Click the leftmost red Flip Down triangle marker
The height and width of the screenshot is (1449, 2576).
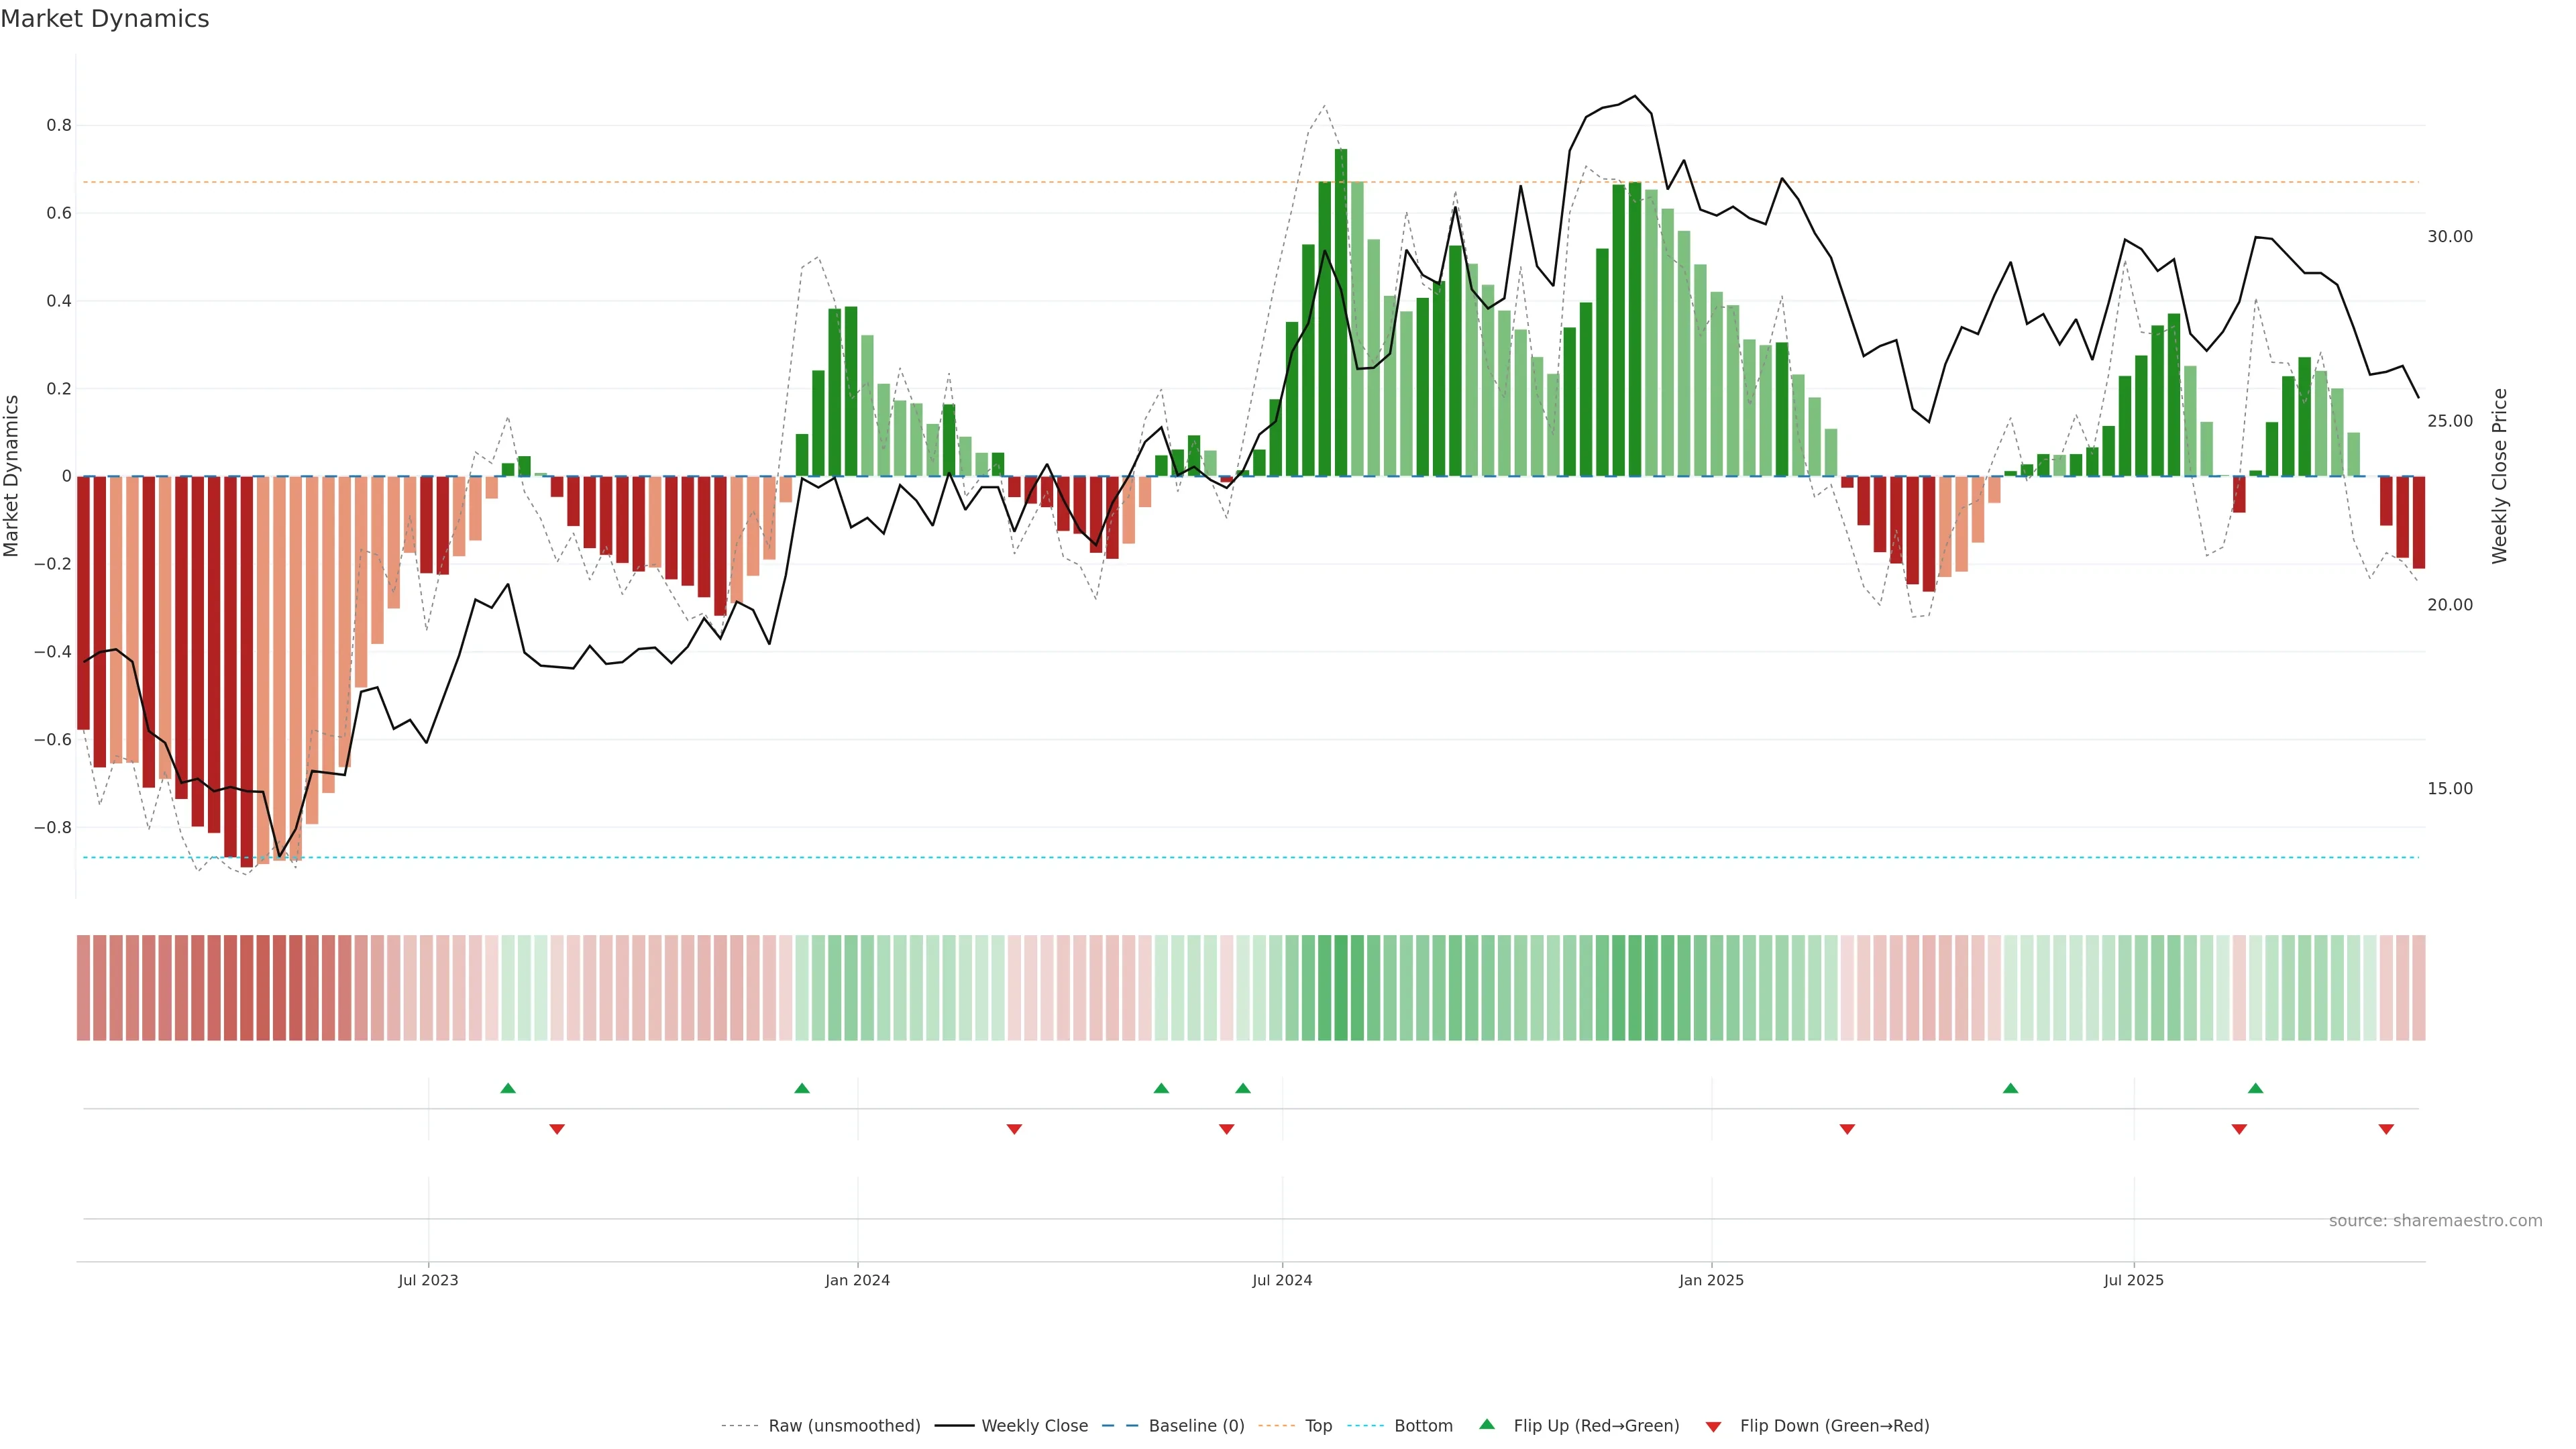557,1129
